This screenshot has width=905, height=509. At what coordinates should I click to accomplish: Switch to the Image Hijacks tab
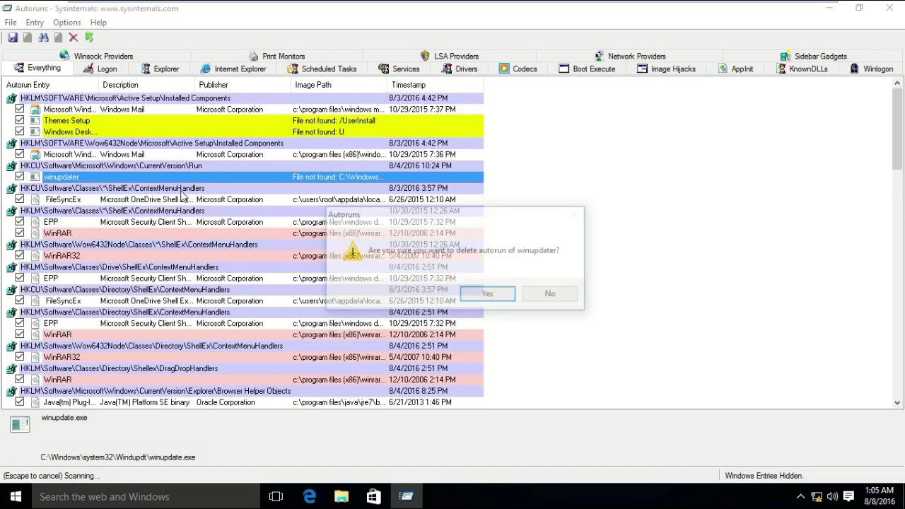[x=666, y=69]
